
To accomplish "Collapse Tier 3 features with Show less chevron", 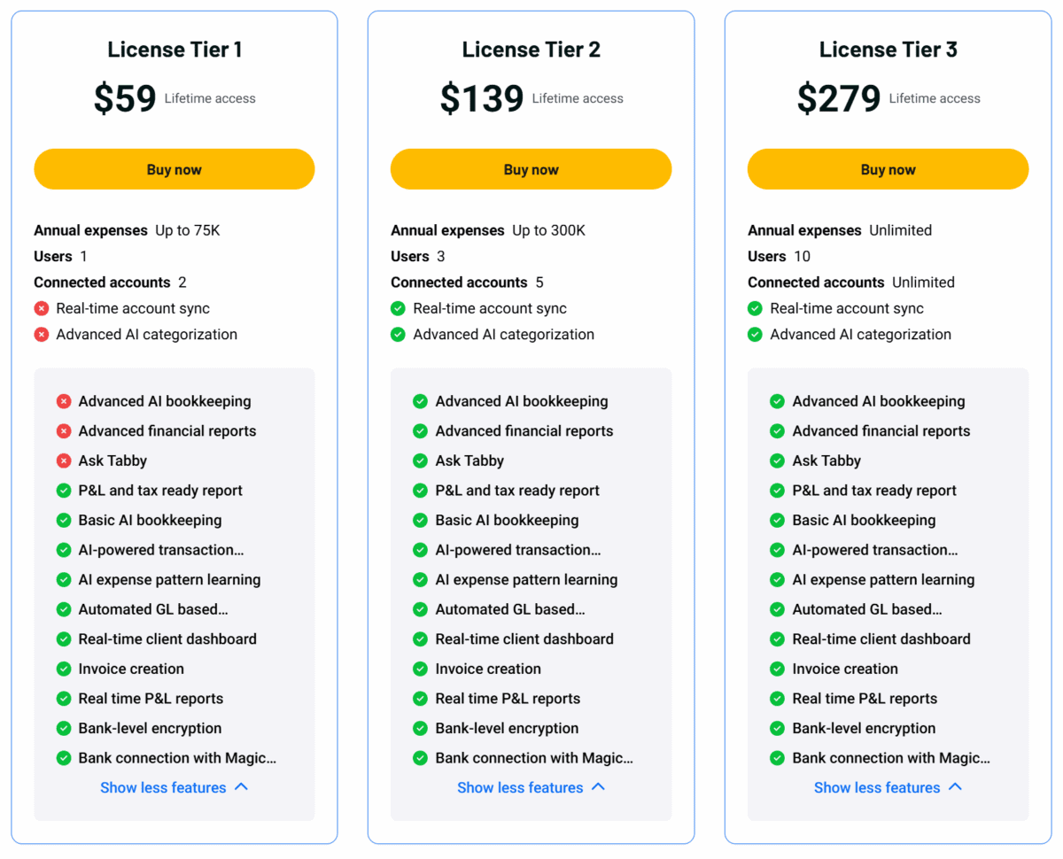I will [x=956, y=787].
